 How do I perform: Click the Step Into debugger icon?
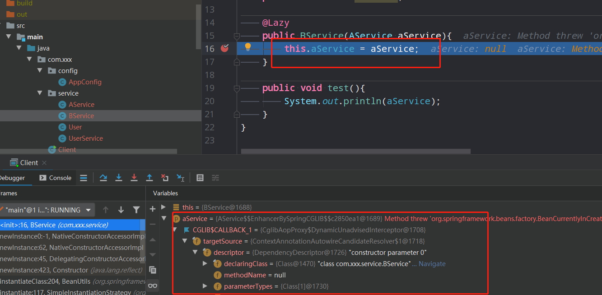coord(119,178)
